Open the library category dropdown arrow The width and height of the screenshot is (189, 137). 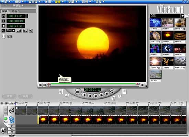(x=182, y=15)
